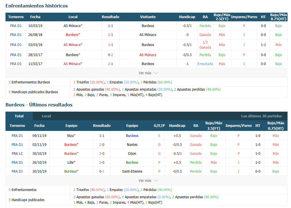Click the 1-1 HT score on 03/03/18 row

point(263,45)
